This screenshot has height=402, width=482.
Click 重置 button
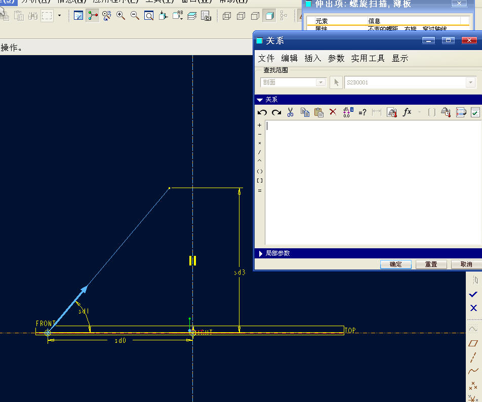[431, 264]
